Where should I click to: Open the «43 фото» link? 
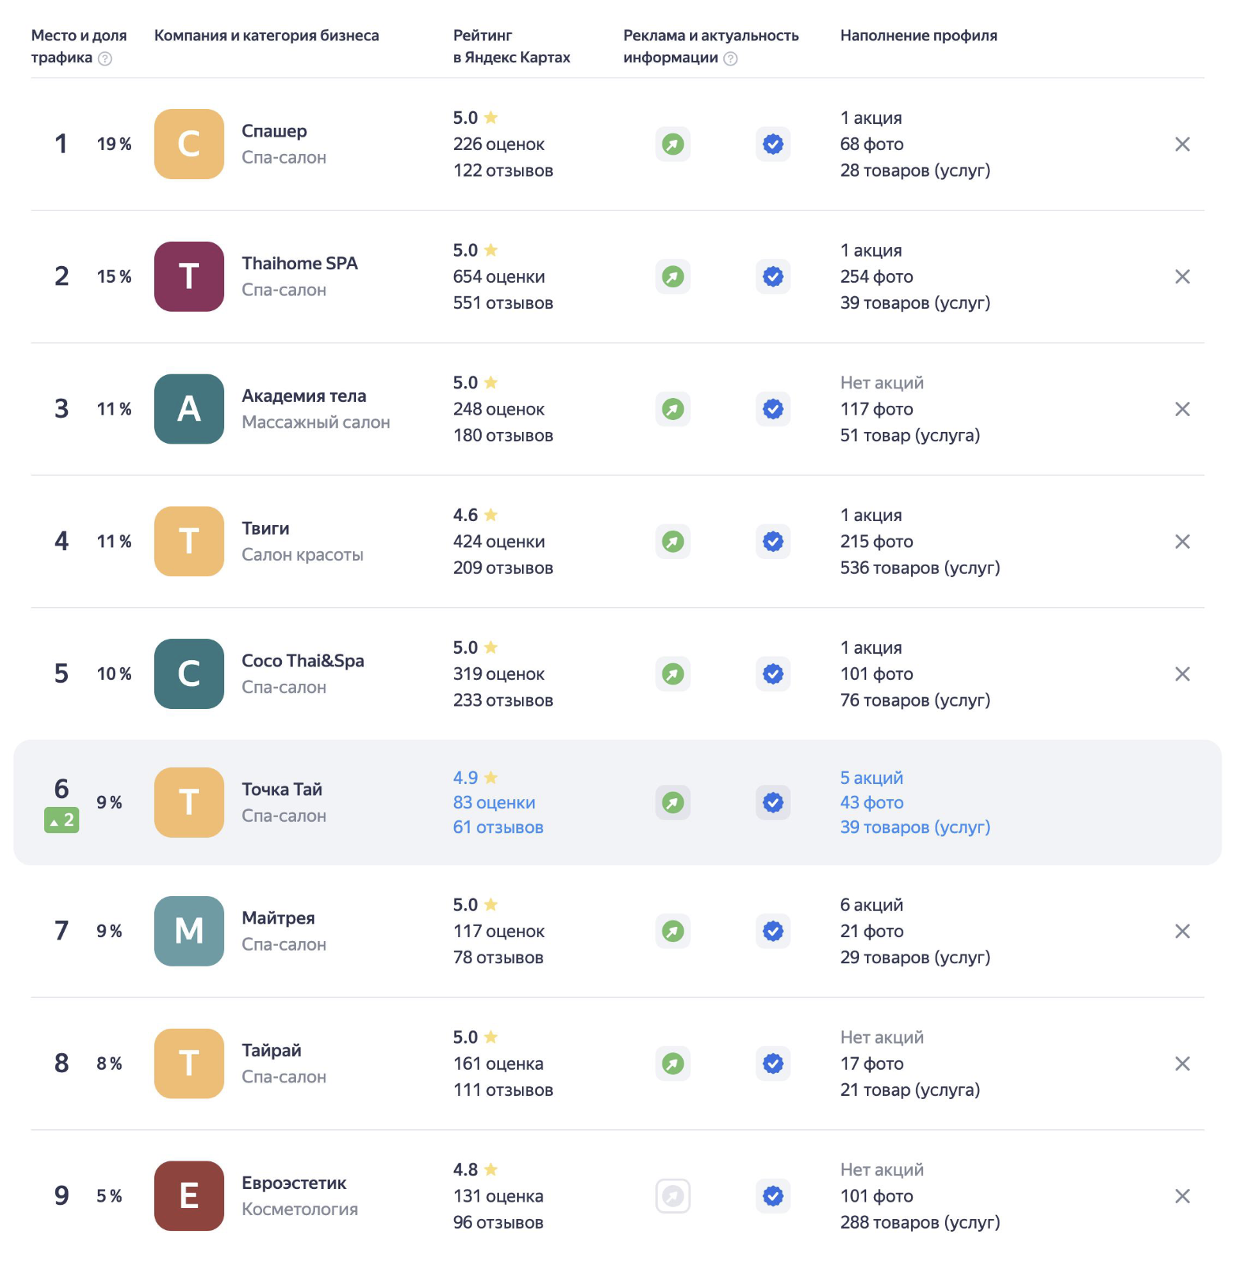tap(872, 803)
